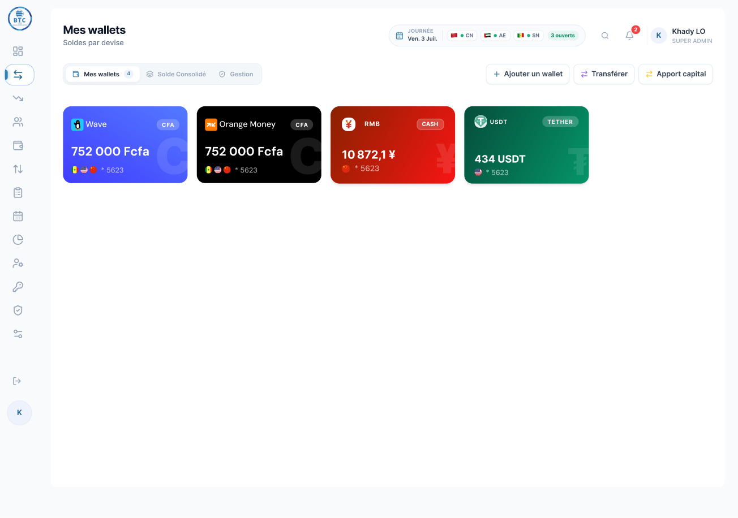Open notifications via the bell icon
This screenshot has height=518, width=738.
pyautogui.click(x=629, y=36)
